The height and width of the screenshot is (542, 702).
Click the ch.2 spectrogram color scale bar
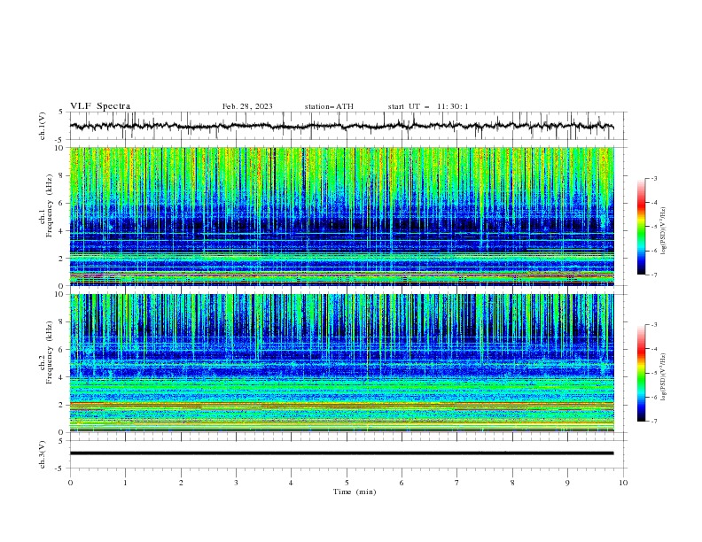pyautogui.click(x=641, y=373)
